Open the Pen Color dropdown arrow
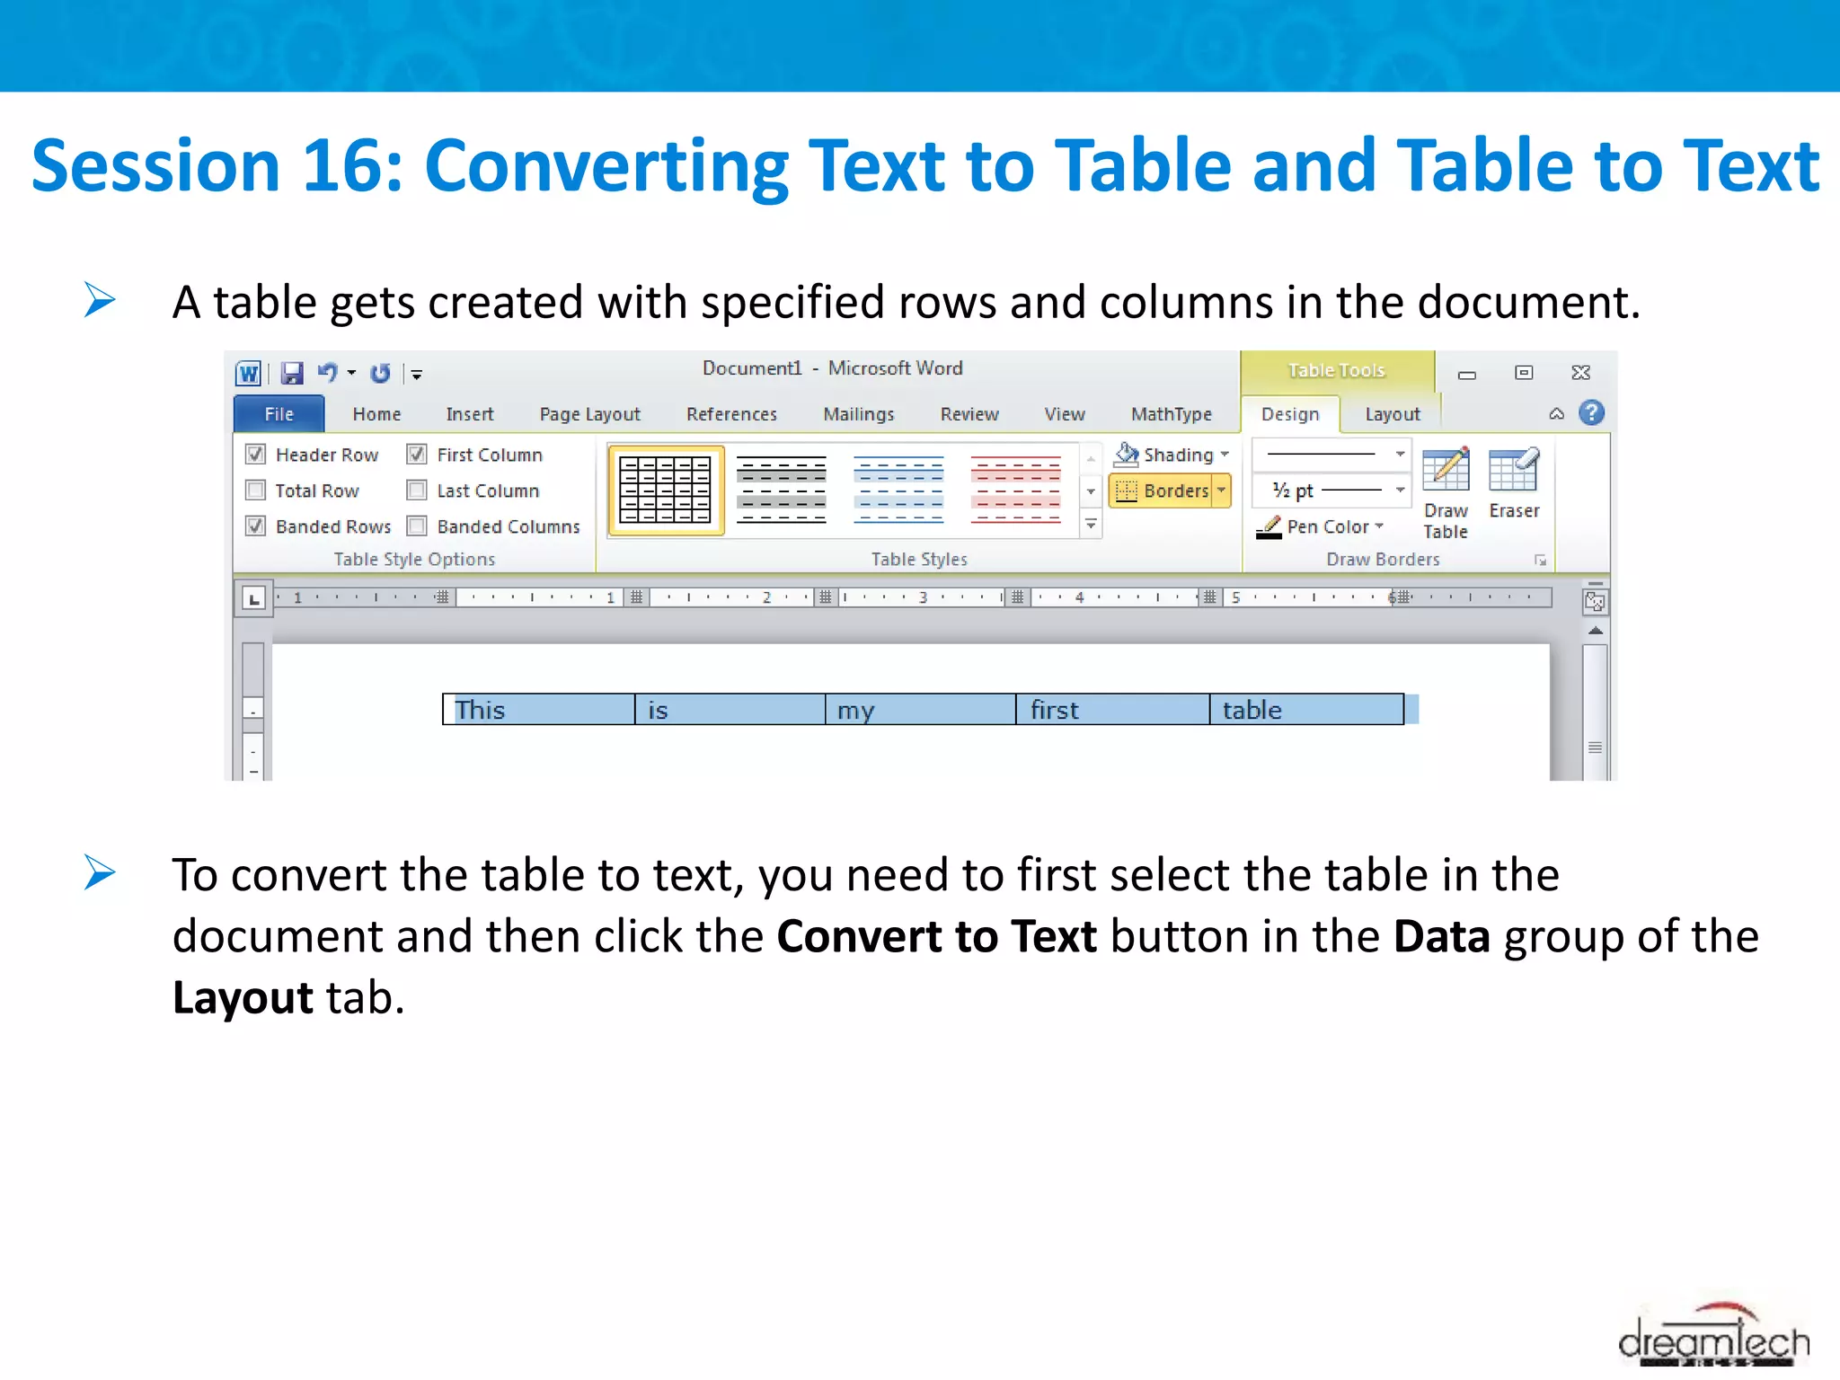The width and height of the screenshot is (1840, 1380). click(x=1379, y=526)
